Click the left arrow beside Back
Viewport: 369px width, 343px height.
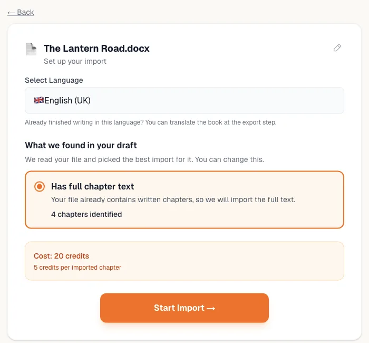click(x=11, y=13)
